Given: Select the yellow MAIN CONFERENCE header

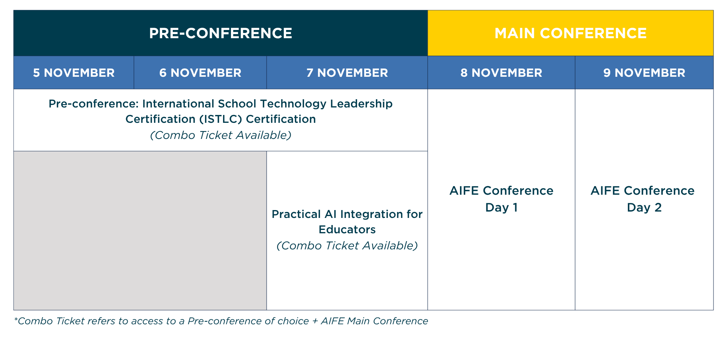Looking at the screenshot, I should [570, 33].
